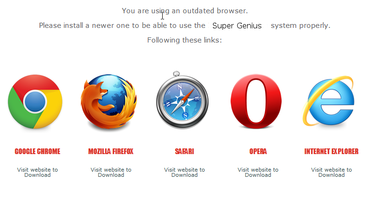
Task: Click the Internet Explorer logo icon
Action: (329, 101)
